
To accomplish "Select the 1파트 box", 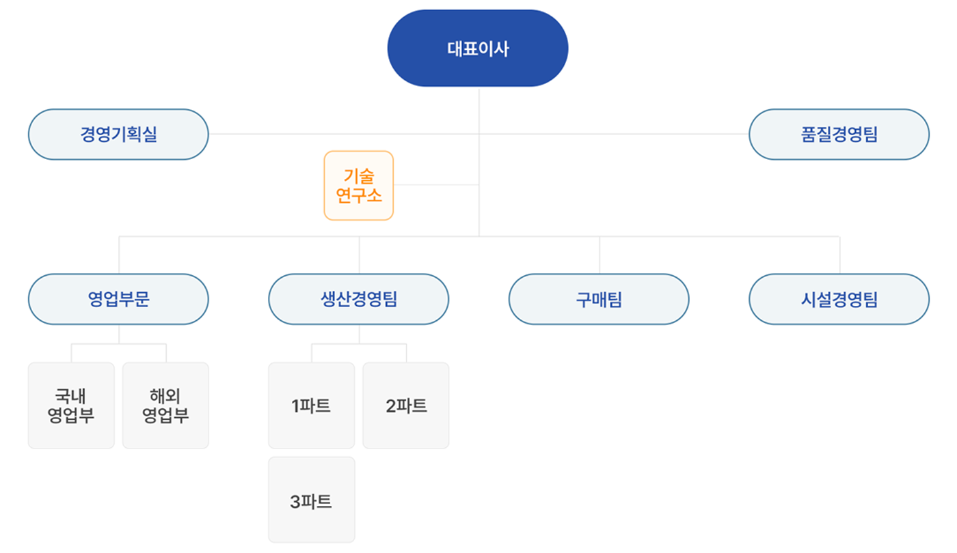I will click(312, 406).
